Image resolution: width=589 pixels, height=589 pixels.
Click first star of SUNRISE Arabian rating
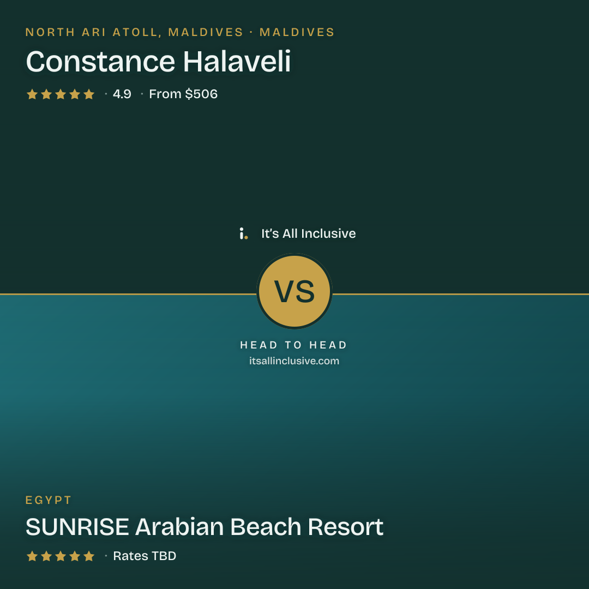coord(32,556)
